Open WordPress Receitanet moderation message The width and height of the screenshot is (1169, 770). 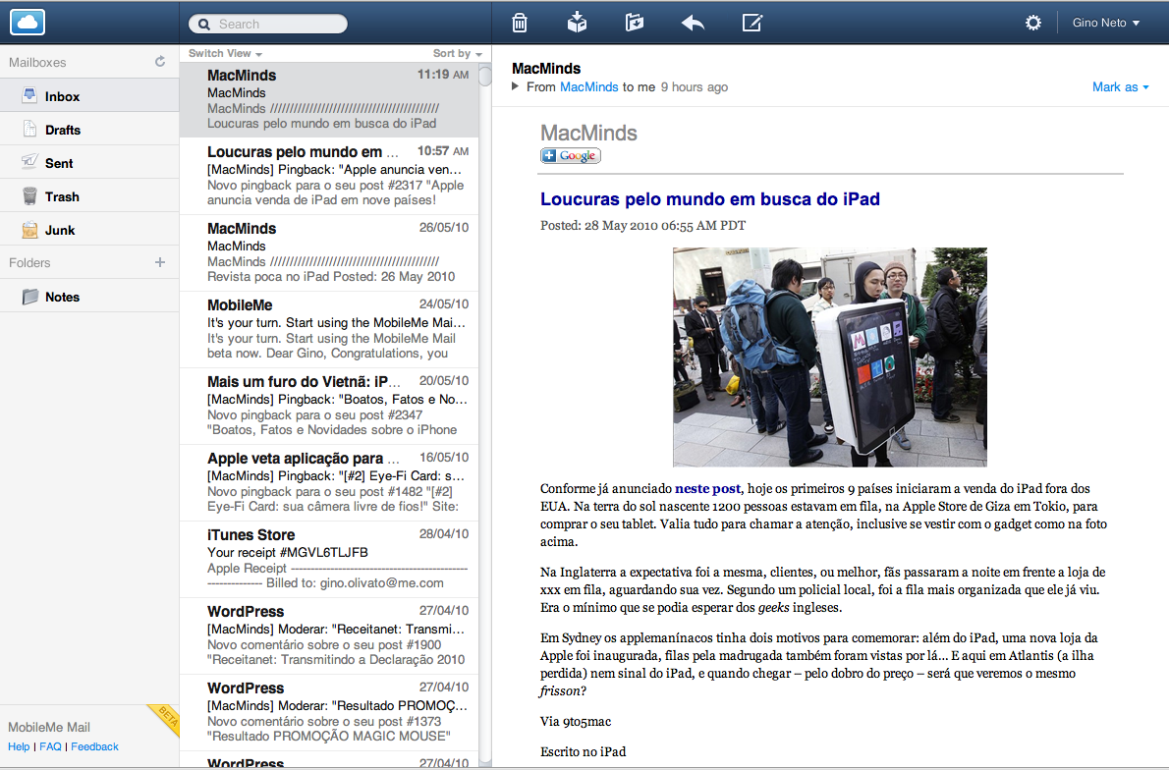click(329, 635)
